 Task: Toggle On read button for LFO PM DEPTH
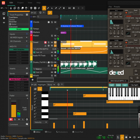click(x=34, y=52)
